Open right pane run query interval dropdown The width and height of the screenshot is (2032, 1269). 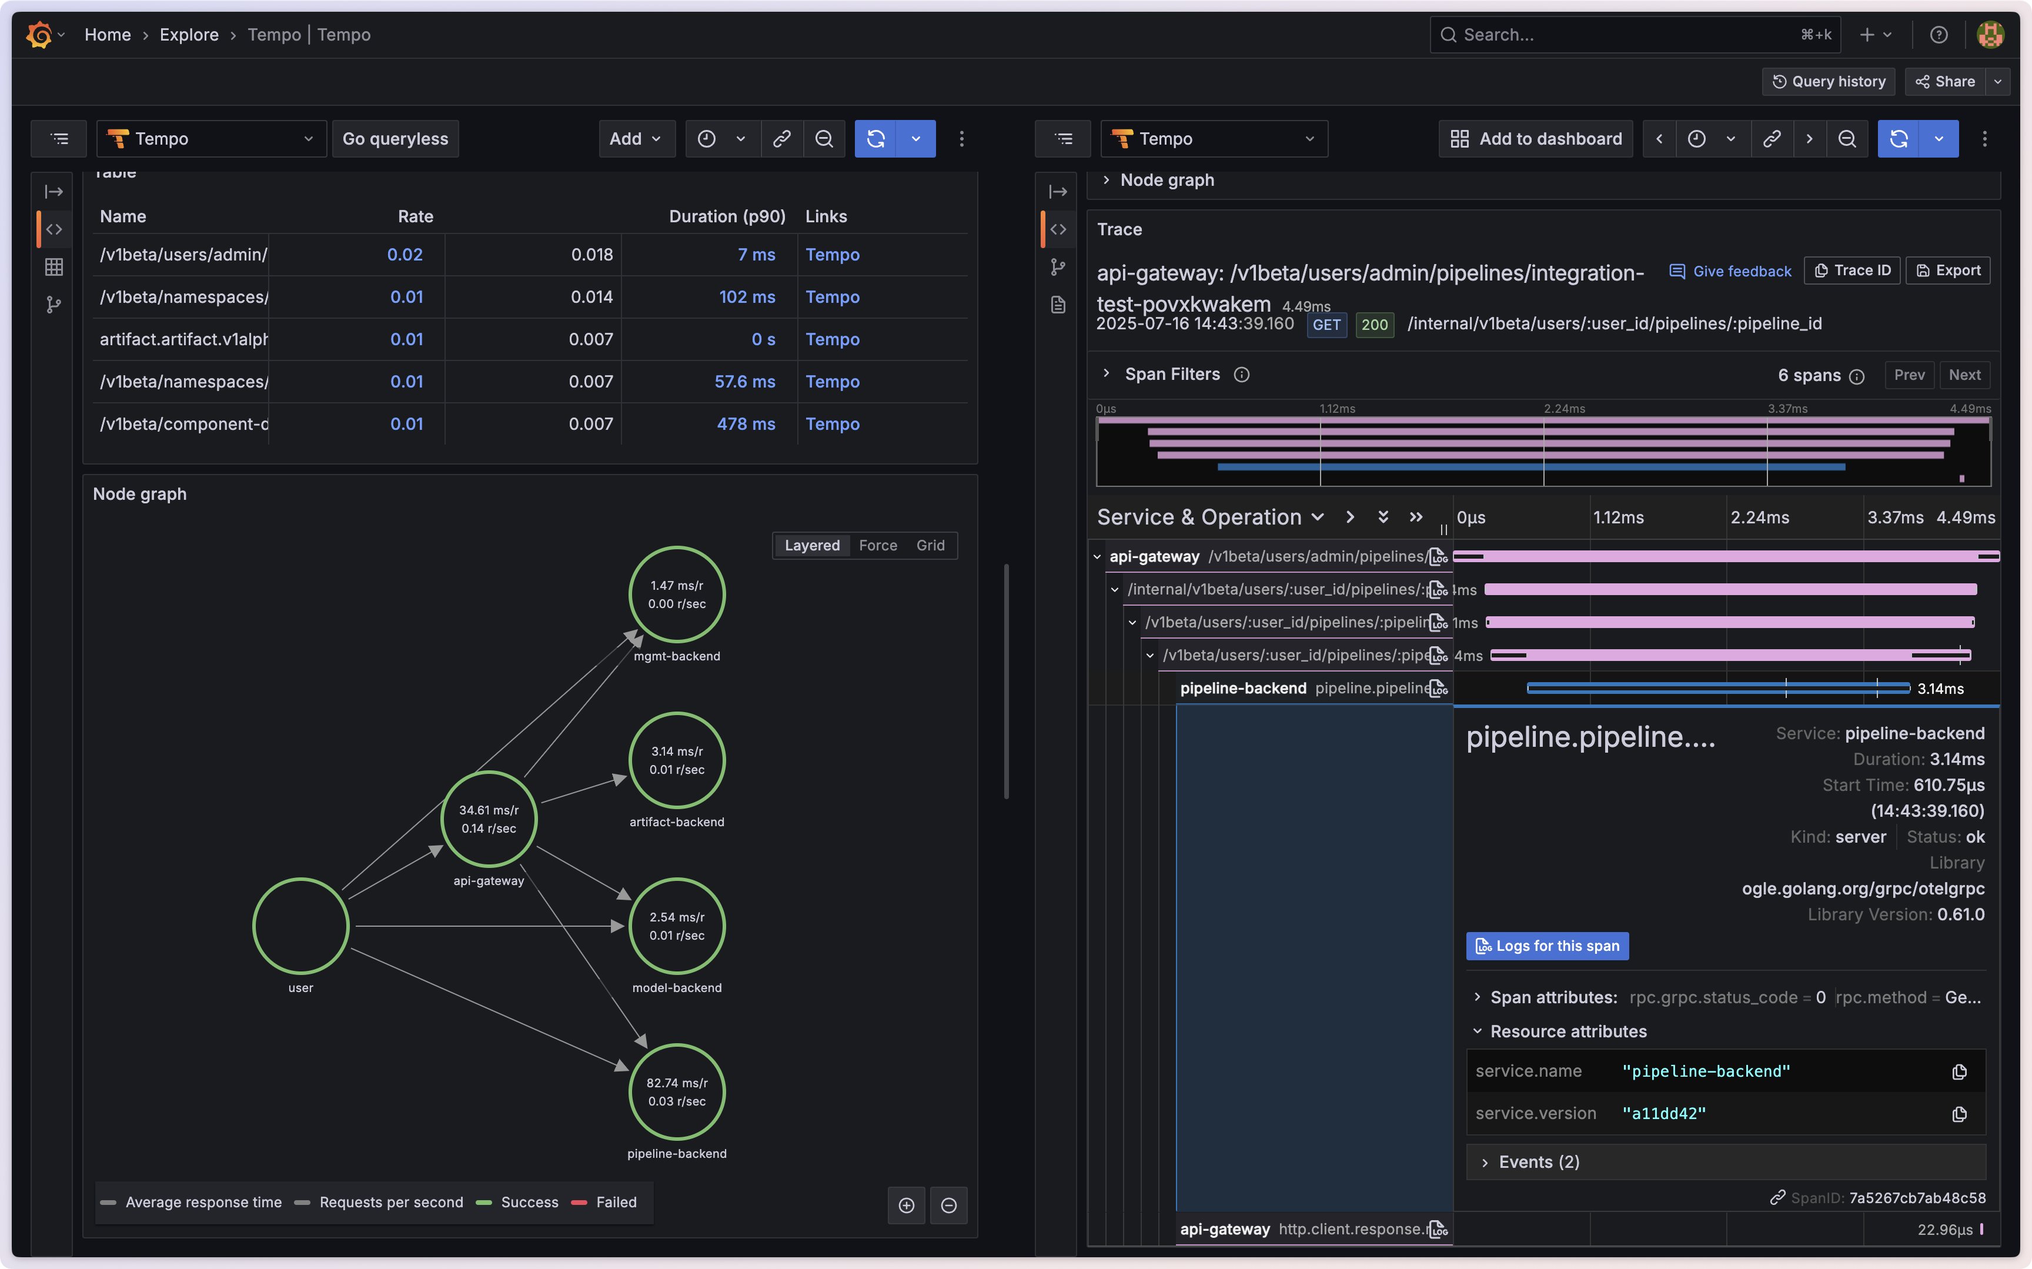tap(1939, 138)
